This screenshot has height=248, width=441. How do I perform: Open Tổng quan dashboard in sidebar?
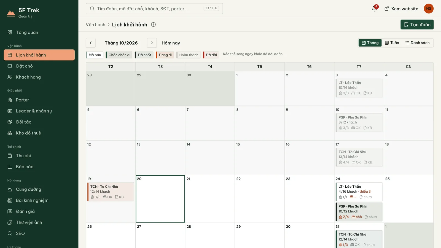click(x=39, y=32)
